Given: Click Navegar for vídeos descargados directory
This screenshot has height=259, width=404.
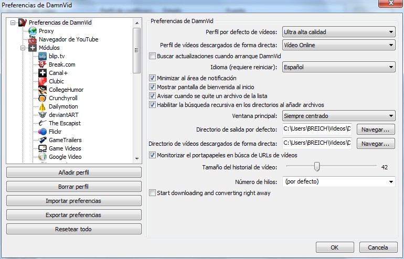Looking at the screenshot, I should coord(376,144).
